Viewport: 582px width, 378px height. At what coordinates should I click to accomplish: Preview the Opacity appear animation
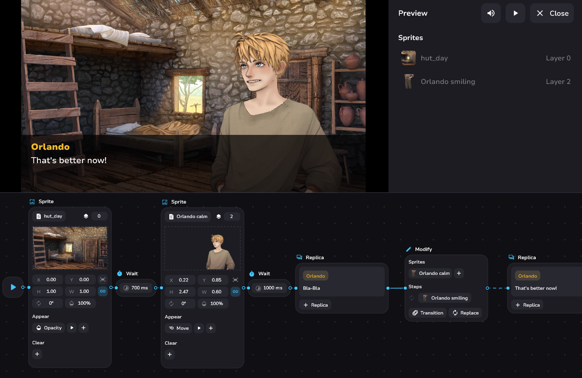(72, 328)
